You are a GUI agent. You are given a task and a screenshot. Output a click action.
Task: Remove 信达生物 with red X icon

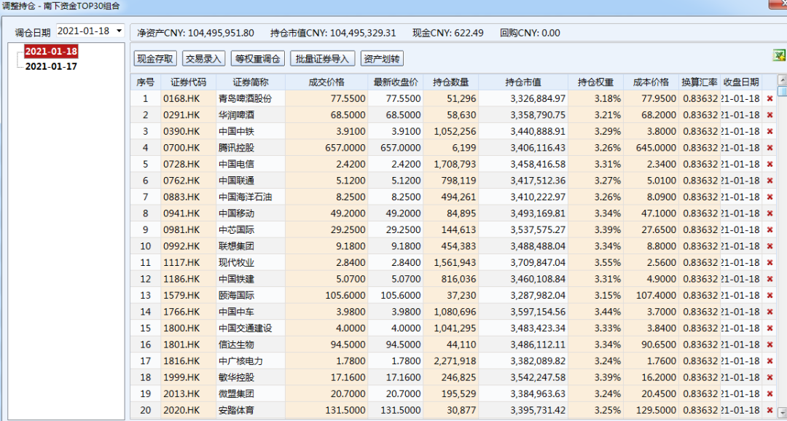pyautogui.click(x=770, y=345)
